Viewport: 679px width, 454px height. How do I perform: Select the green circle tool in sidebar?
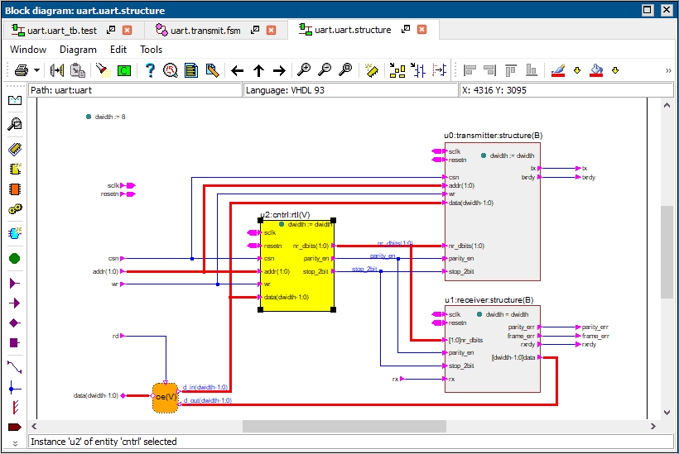tap(14, 259)
